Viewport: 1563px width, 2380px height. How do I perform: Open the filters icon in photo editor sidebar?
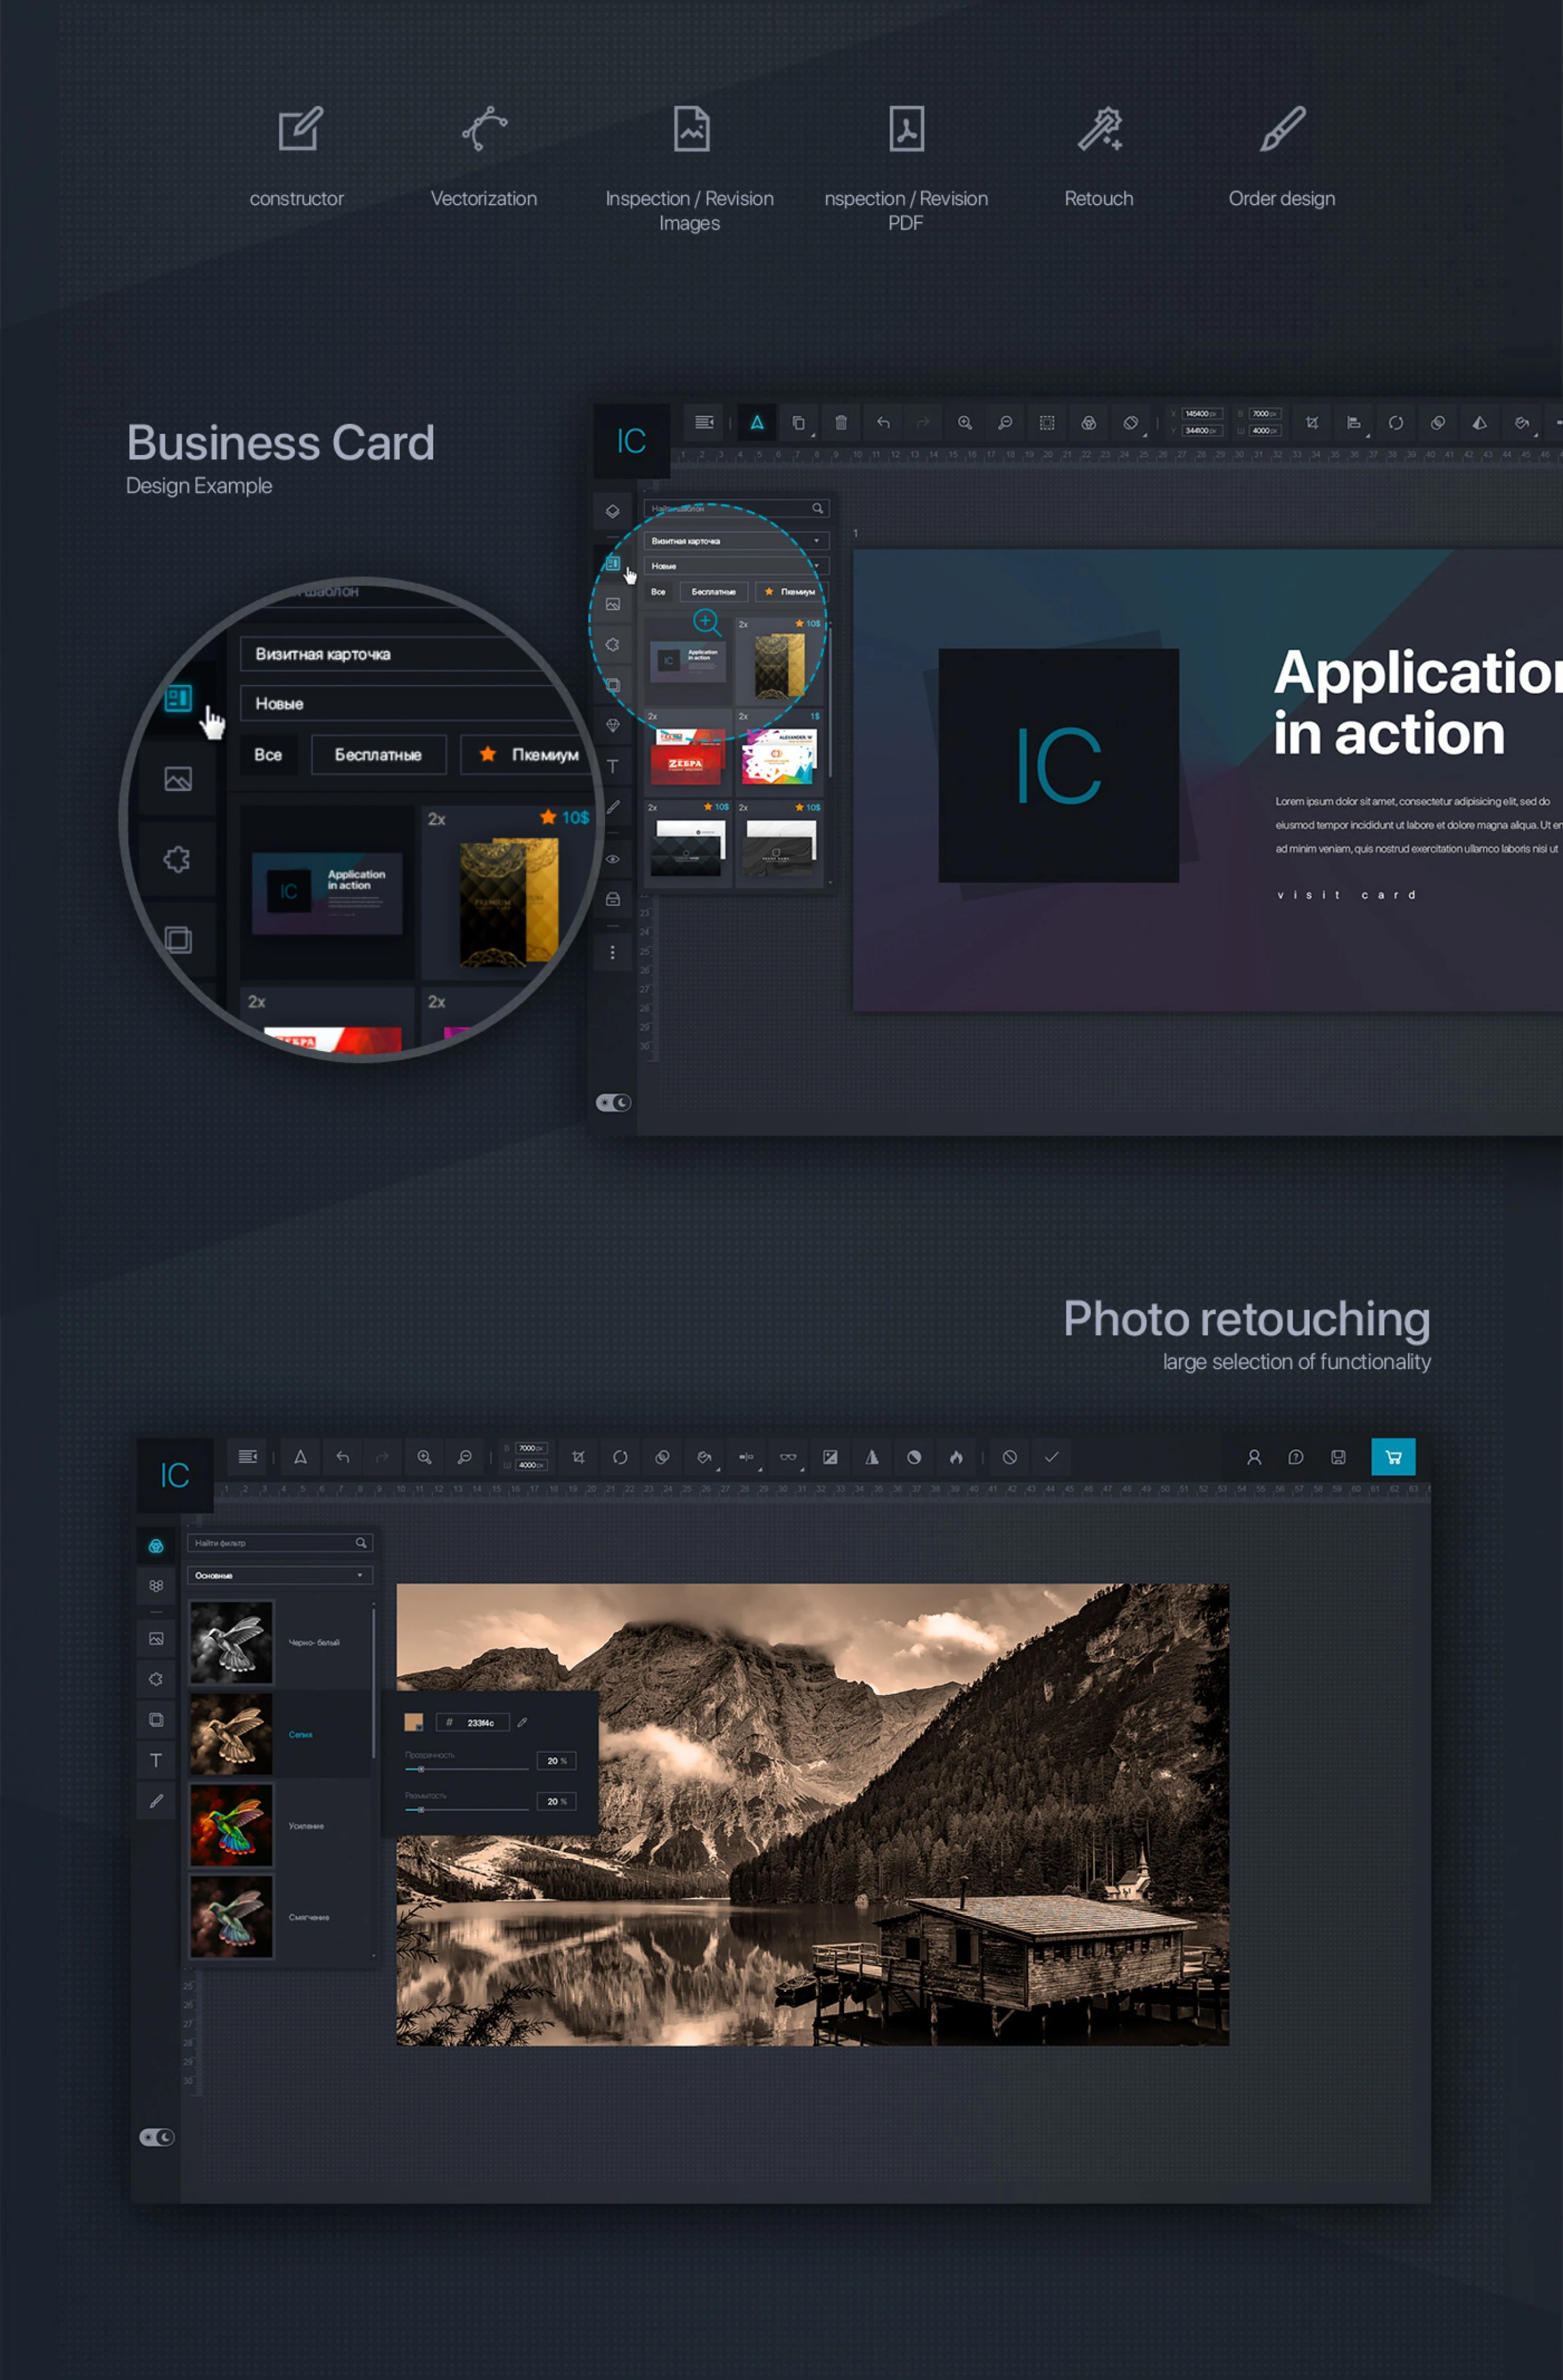click(156, 1546)
